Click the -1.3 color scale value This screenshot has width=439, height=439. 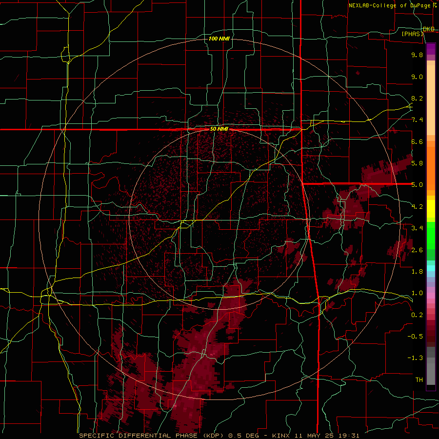(415, 358)
